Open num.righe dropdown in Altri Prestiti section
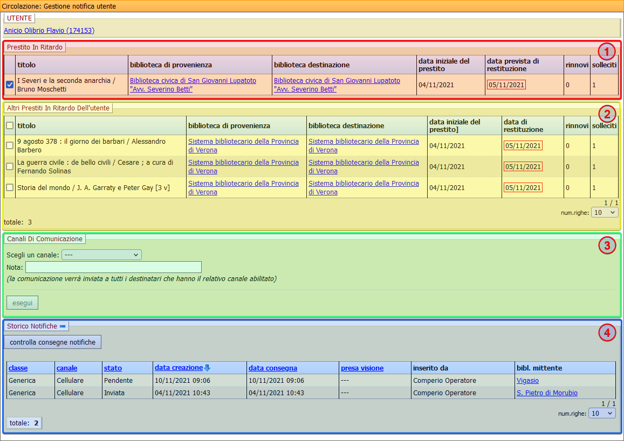 [605, 213]
